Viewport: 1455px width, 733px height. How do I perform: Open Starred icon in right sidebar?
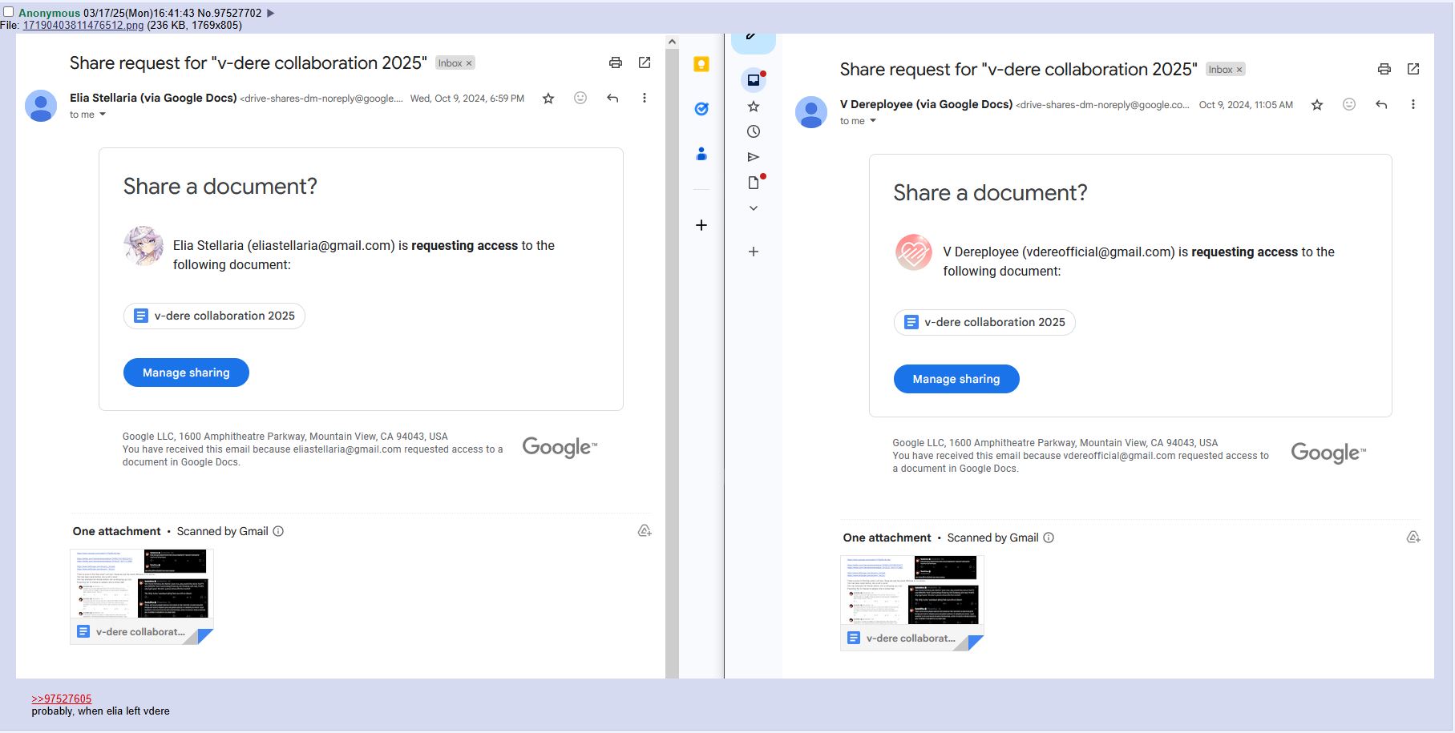coord(754,106)
